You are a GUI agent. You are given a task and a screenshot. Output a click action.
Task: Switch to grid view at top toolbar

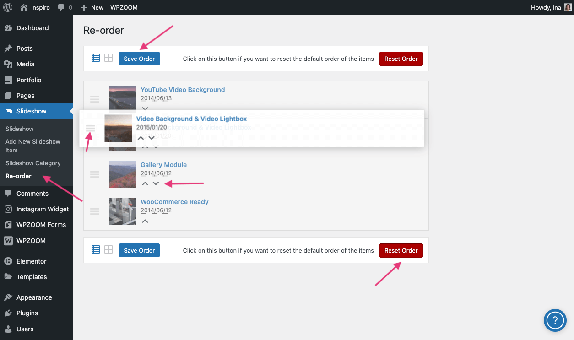[x=108, y=58]
